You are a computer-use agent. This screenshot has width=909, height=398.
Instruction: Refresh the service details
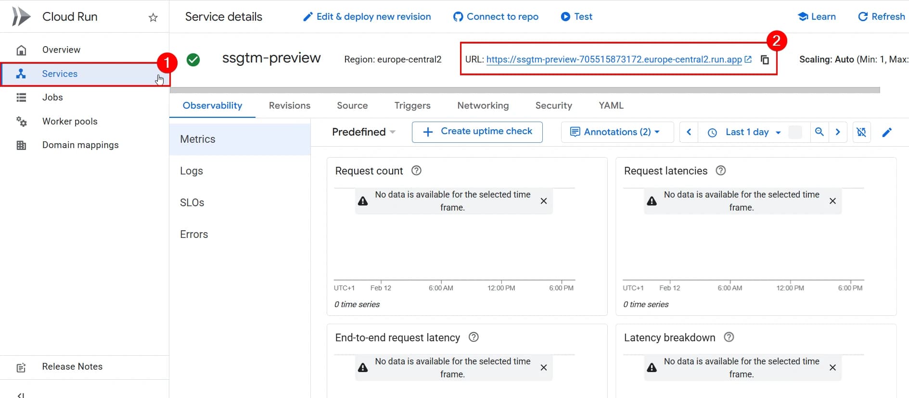coord(882,17)
